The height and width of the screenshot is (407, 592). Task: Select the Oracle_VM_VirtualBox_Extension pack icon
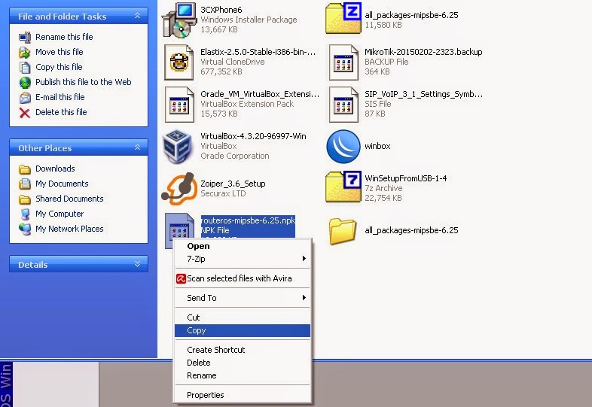(x=179, y=105)
